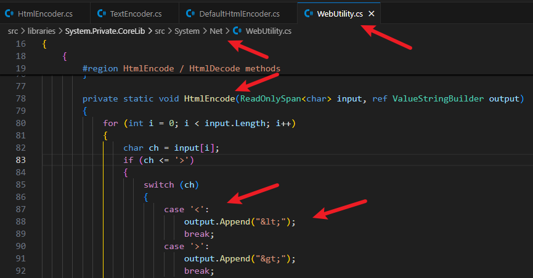Click the ValueStringBuilder type name
Screen dimensions: 533x278
tap(438, 98)
